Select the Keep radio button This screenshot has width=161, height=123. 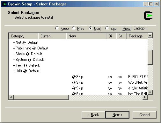click(57, 28)
